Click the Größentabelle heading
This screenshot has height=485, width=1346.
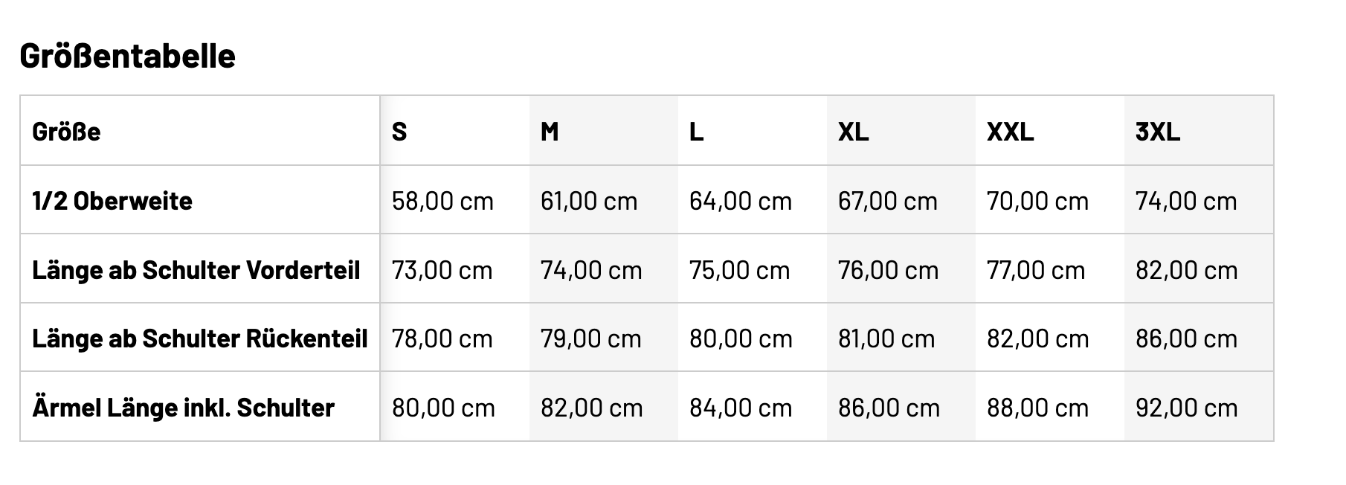click(127, 56)
